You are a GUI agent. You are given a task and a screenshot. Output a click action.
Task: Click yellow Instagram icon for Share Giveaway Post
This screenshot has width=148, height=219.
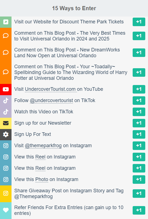(6, 193)
